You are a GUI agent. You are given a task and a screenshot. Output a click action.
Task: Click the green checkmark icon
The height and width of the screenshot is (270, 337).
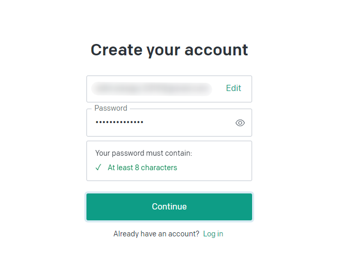98,168
